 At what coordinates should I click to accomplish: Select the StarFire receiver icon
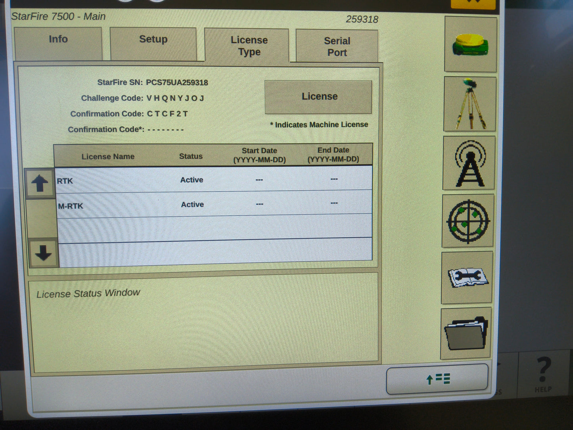coord(470,44)
